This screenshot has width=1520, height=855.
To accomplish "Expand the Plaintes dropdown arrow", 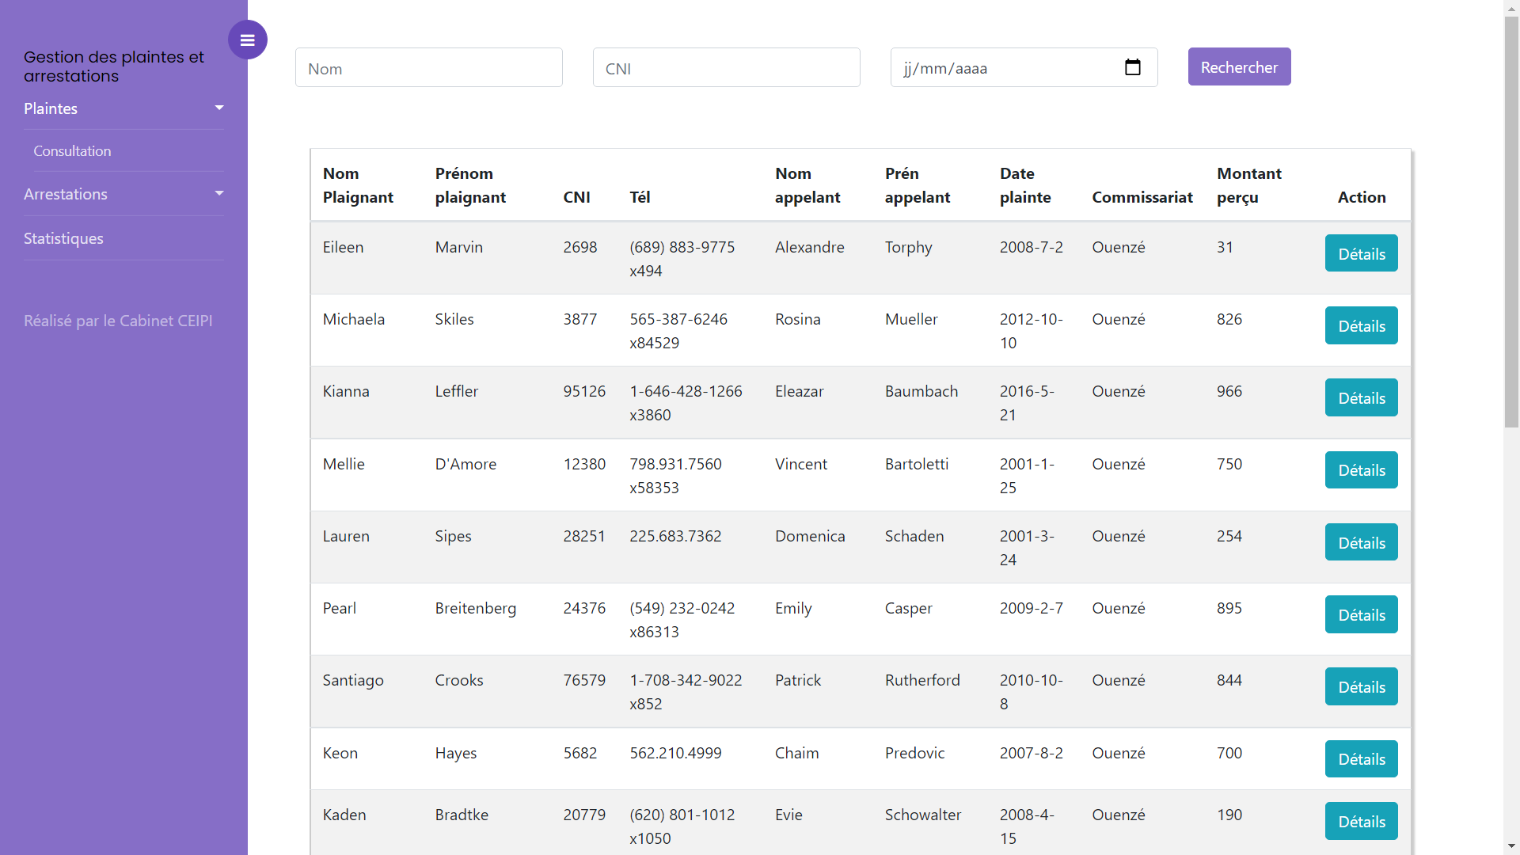I will point(219,108).
